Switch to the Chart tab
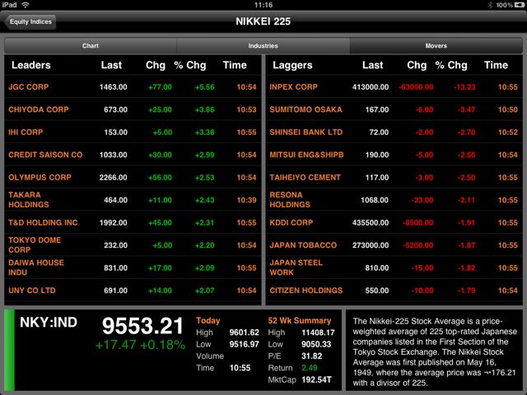 click(91, 46)
